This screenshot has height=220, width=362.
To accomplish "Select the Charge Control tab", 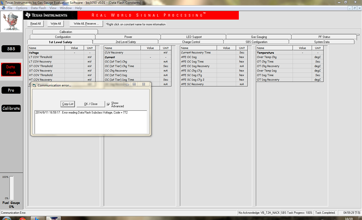I will tap(191, 42).
